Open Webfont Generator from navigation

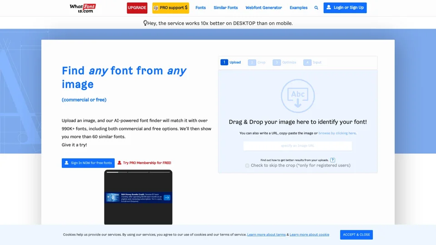tap(263, 8)
